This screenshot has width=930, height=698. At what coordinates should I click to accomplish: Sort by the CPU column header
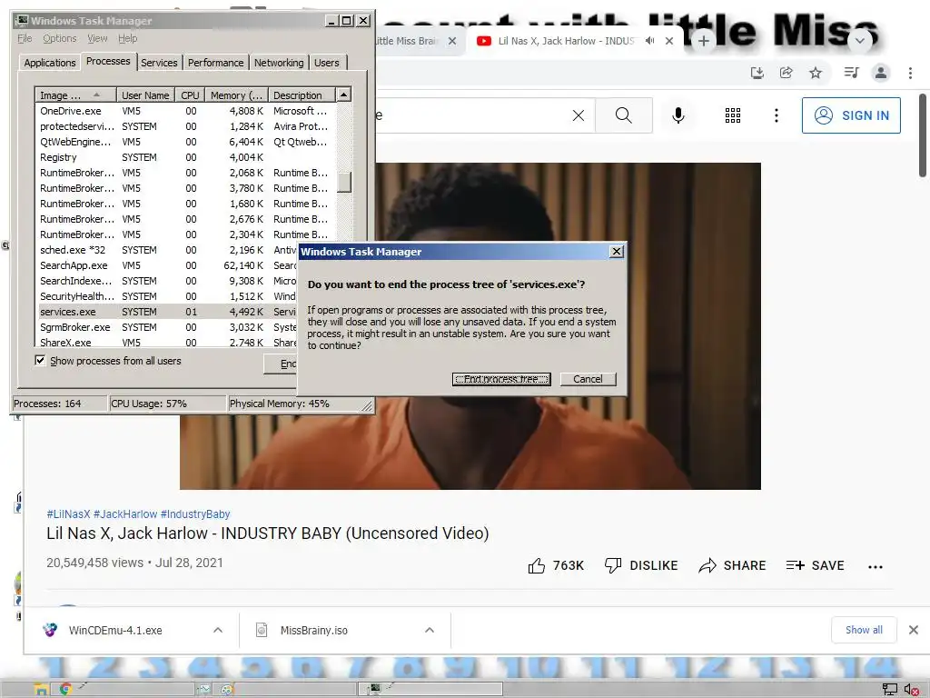[191, 95]
